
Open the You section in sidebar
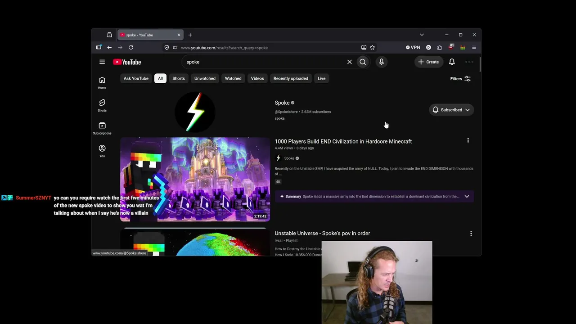click(102, 151)
